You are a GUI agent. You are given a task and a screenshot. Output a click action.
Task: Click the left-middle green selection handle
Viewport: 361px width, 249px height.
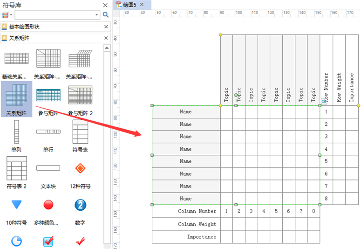152,155
